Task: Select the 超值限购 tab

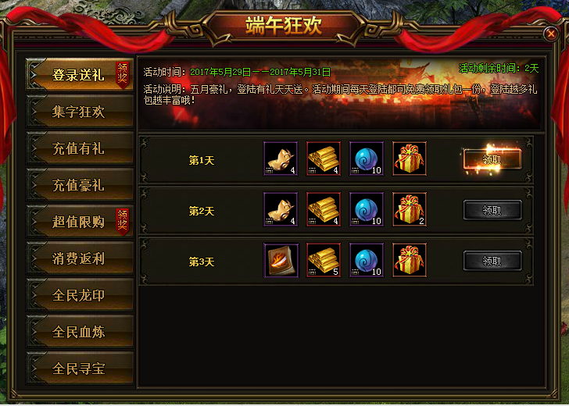Action: click(x=80, y=222)
